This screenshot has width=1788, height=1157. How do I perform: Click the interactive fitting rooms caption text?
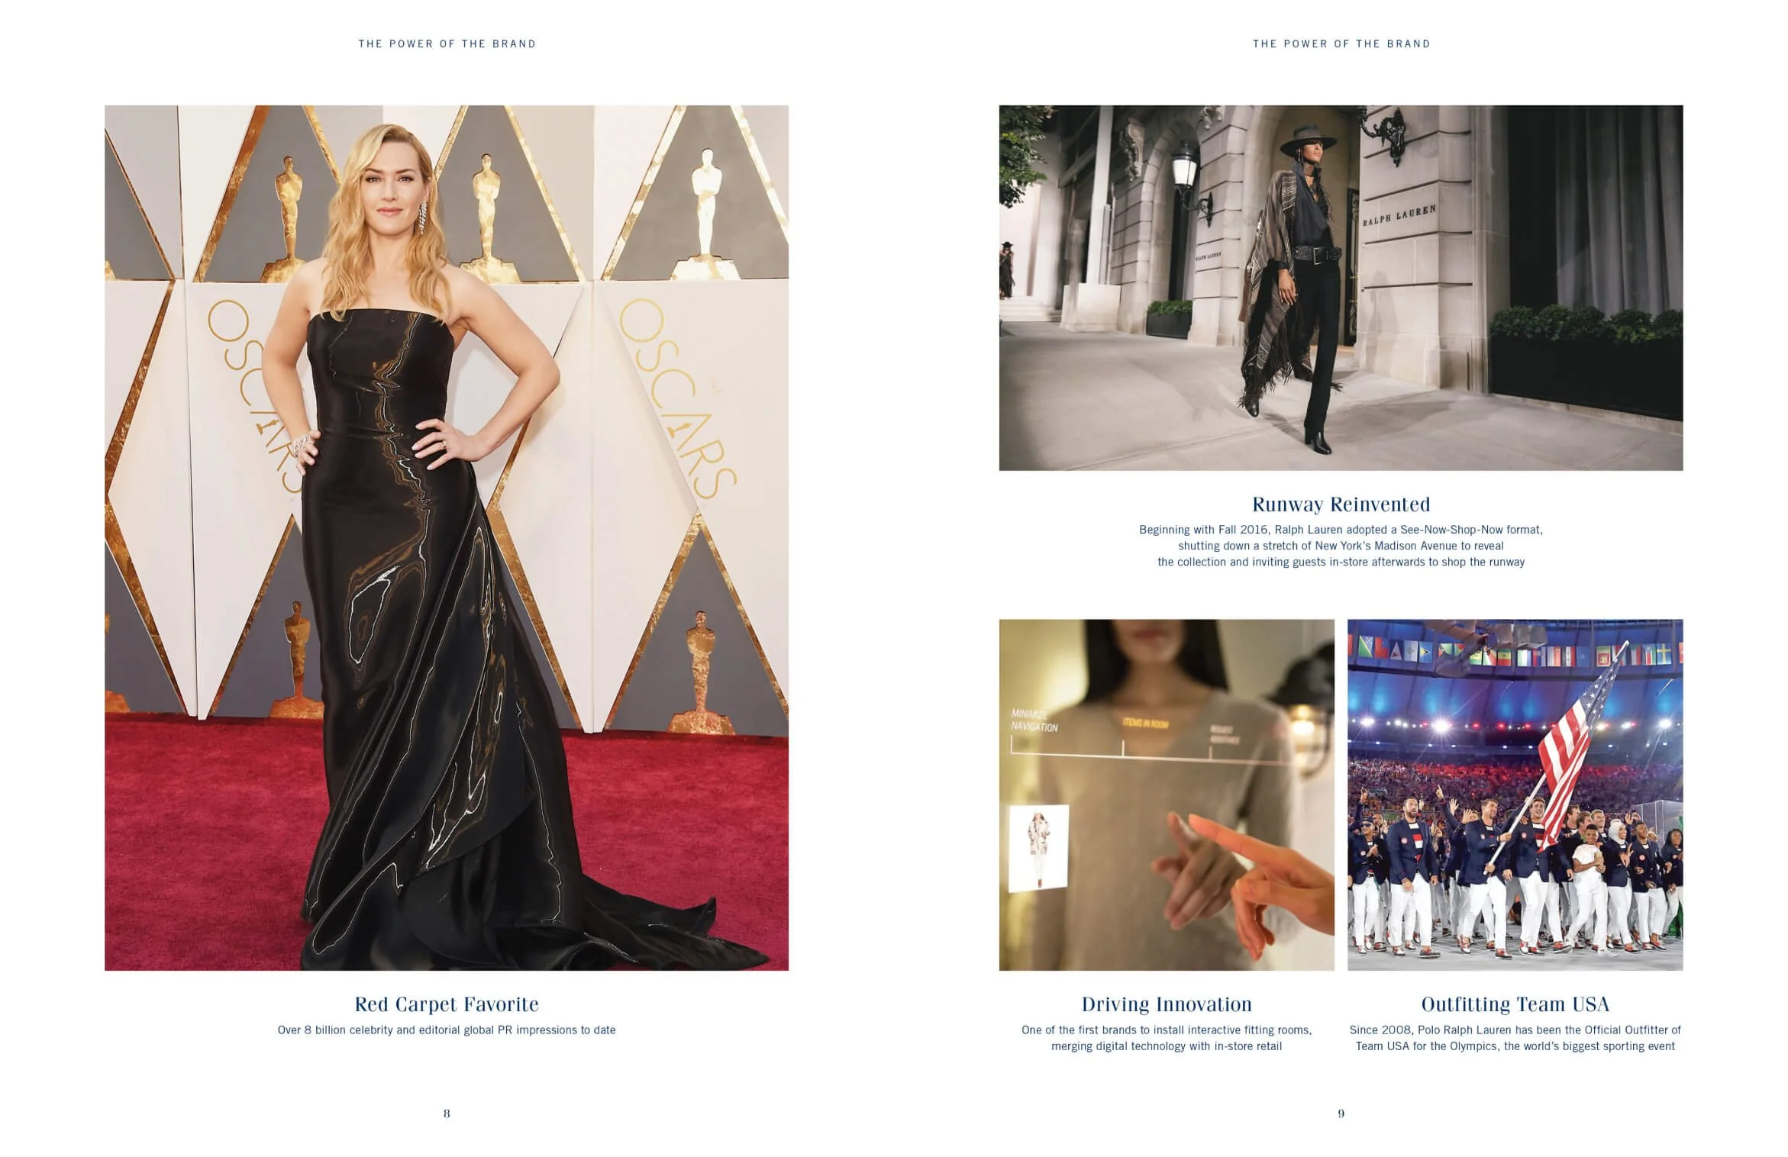click(x=1166, y=1038)
